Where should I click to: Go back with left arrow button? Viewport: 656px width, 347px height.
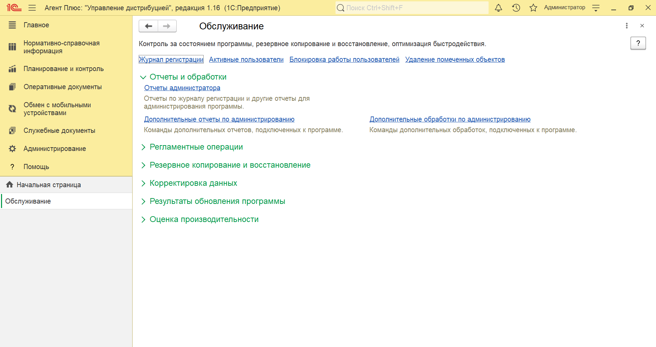pos(148,26)
